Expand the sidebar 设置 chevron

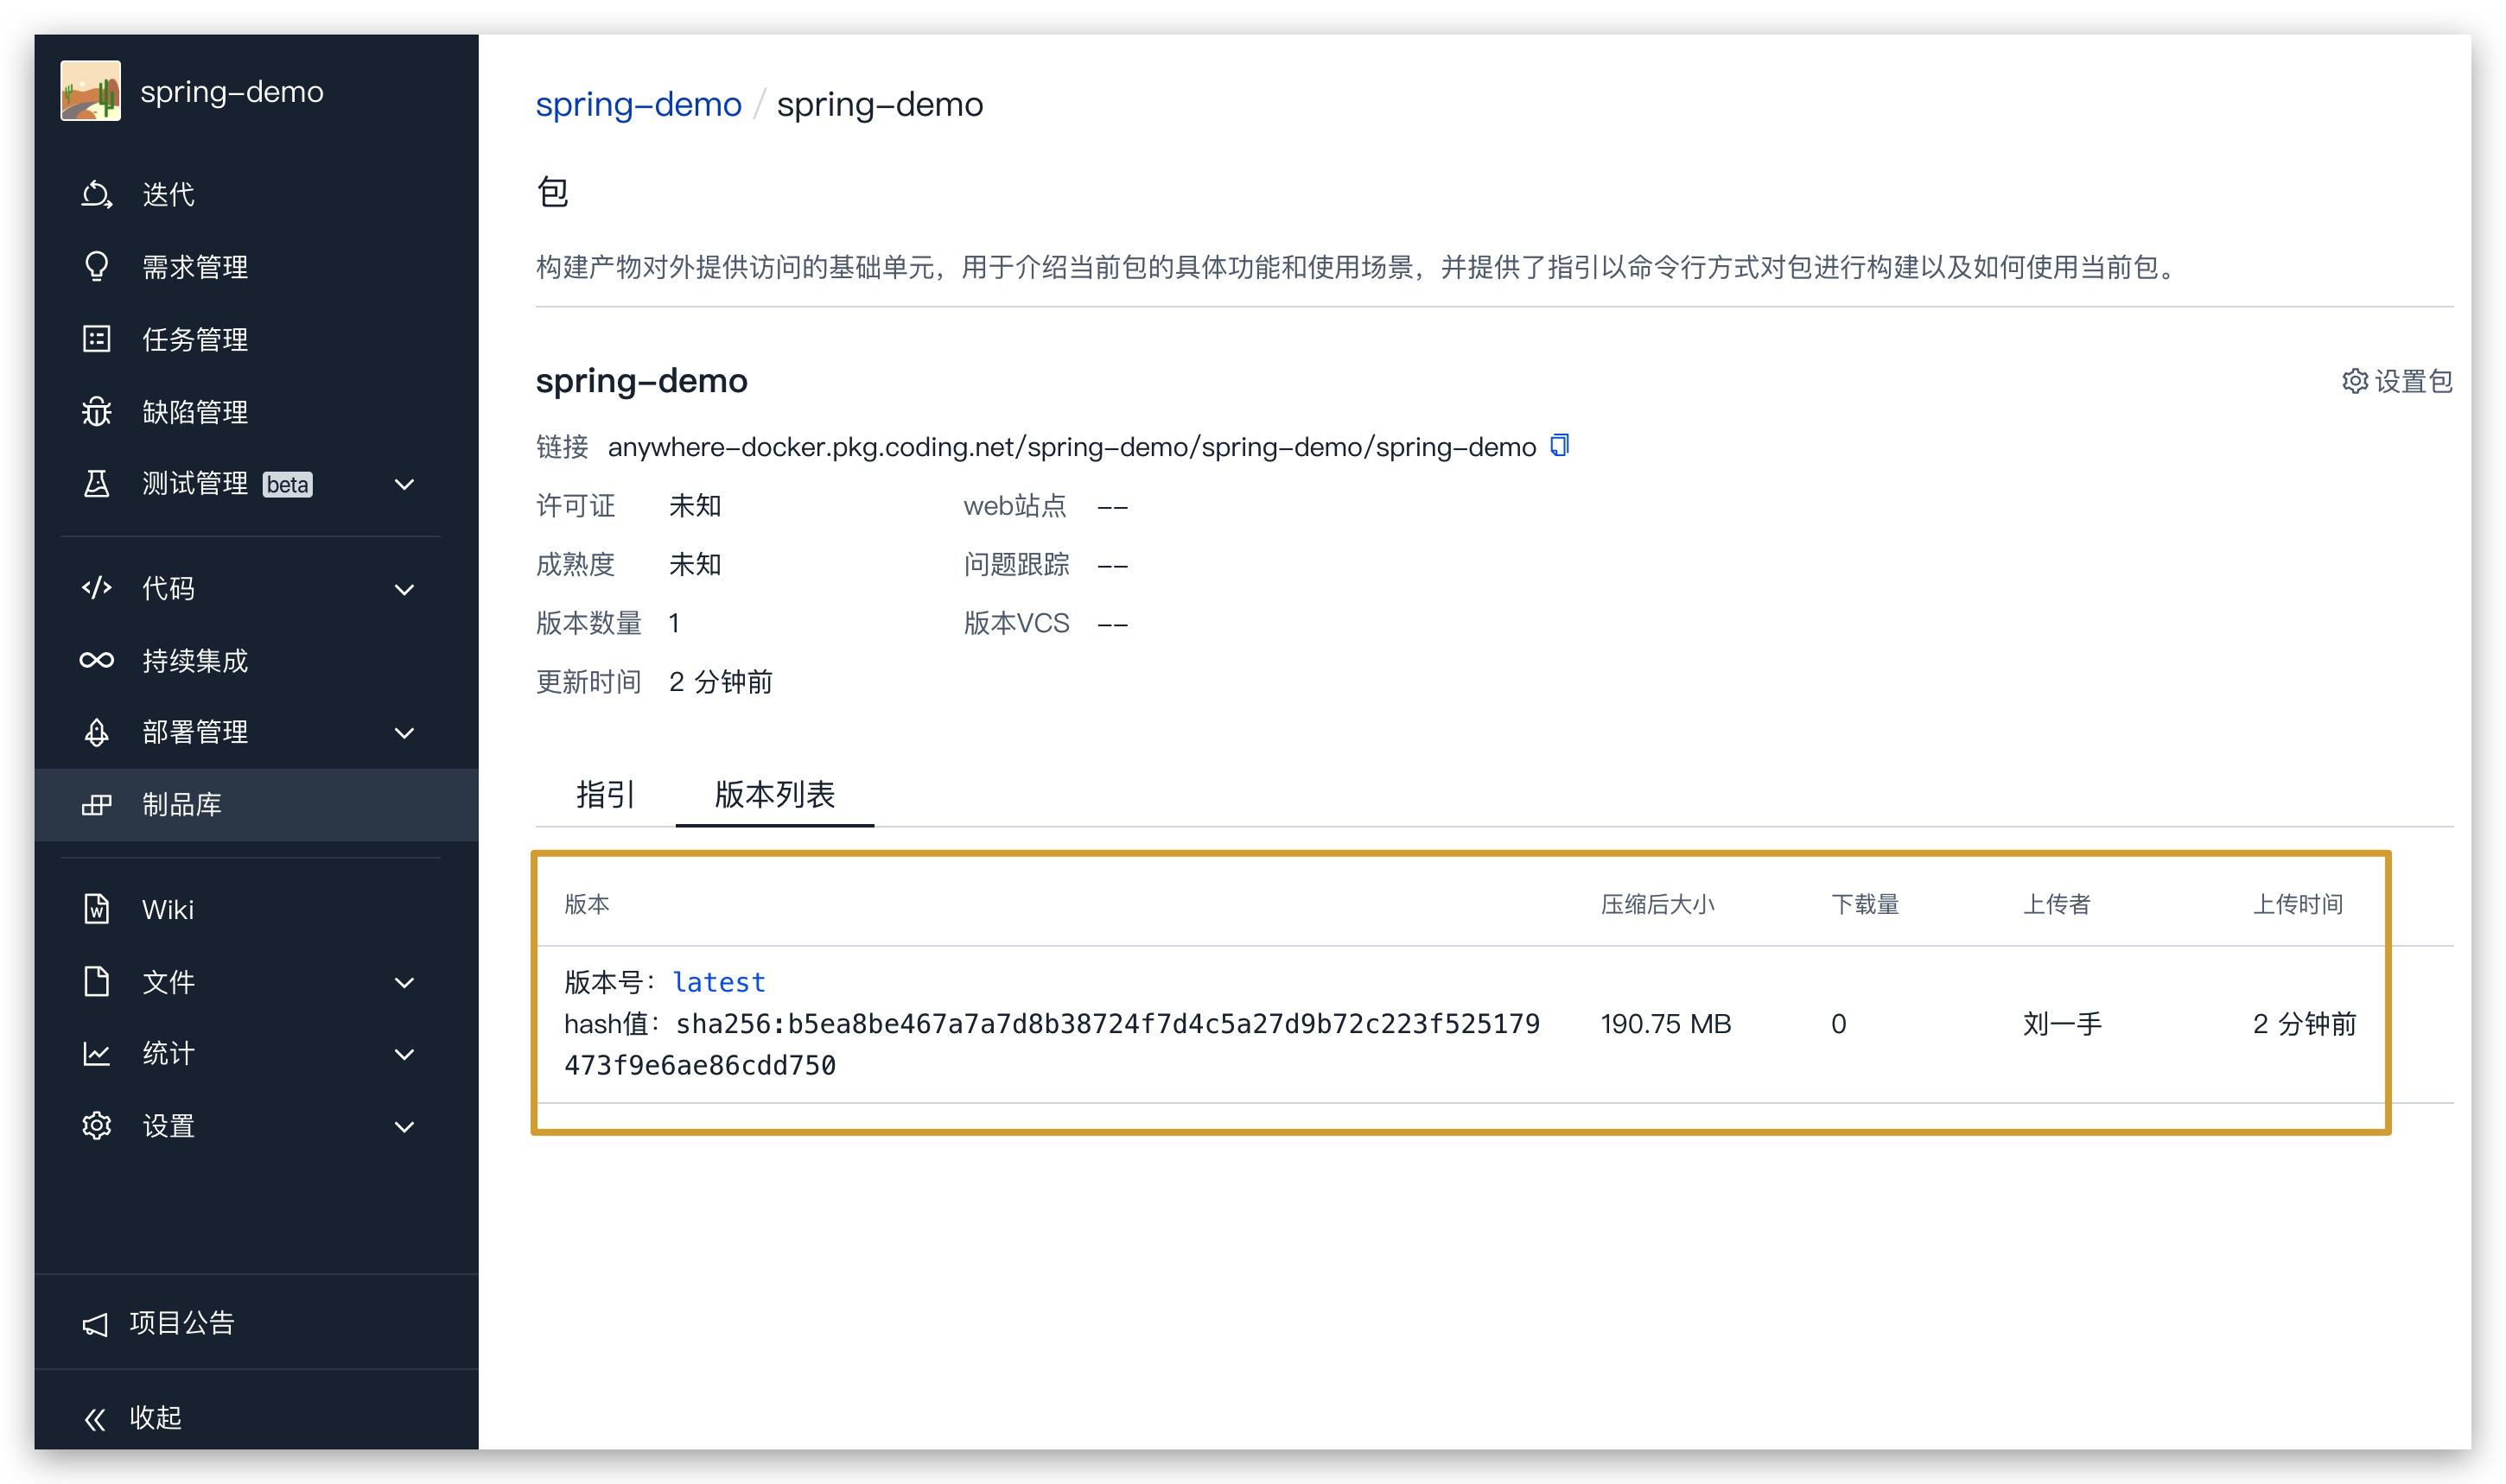pos(404,1127)
